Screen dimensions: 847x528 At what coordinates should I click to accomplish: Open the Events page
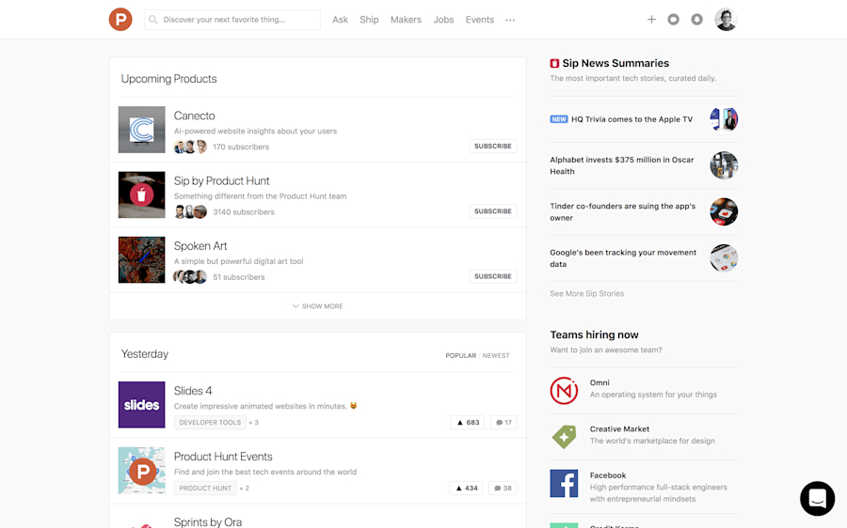480,20
